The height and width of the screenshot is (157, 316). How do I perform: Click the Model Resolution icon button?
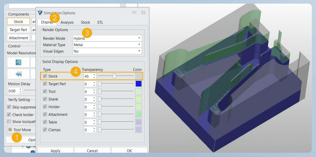click(18, 62)
